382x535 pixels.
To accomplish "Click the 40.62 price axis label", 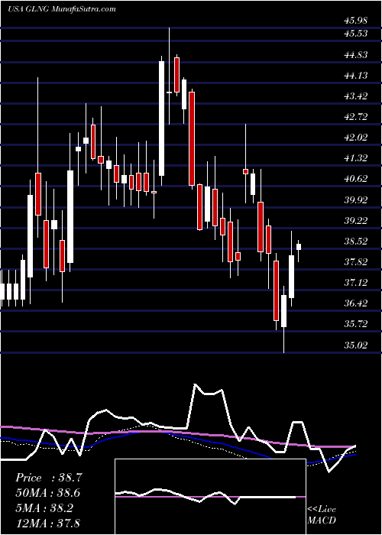I will pyautogui.click(x=355, y=179).
